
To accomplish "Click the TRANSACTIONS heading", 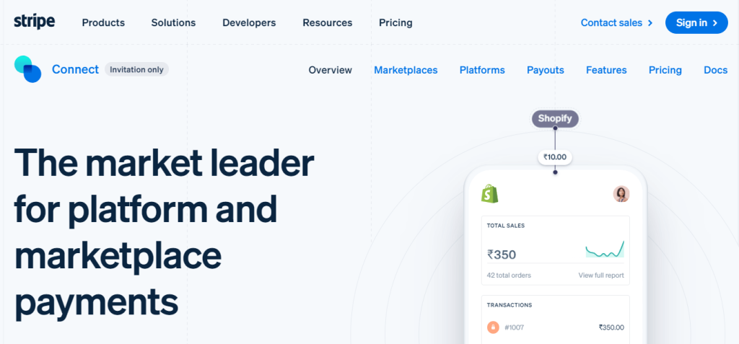I will coord(510,305).
